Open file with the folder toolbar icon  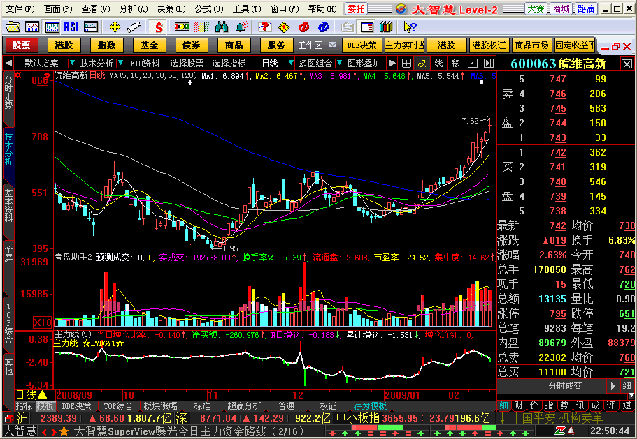click(13, 27)
